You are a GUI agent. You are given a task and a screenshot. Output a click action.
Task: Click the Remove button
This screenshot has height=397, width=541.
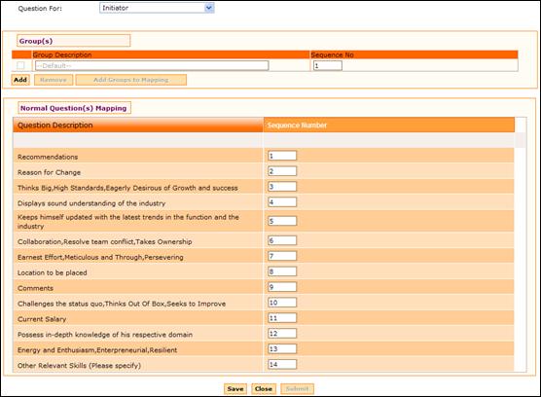(x=54, y=80)
